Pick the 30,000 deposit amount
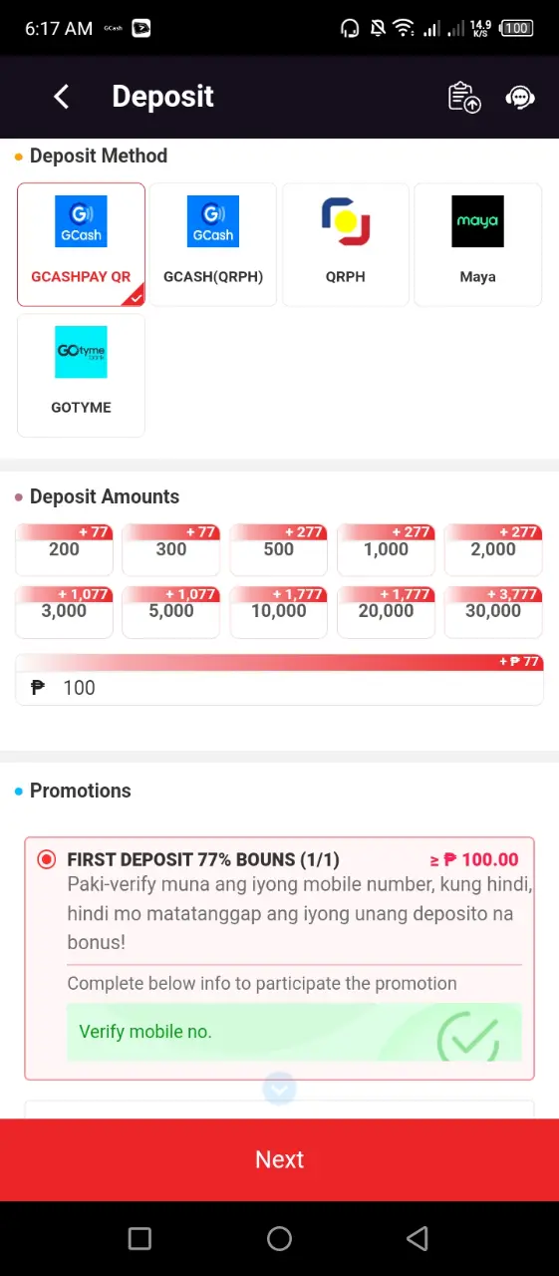 tap(493, 611)
